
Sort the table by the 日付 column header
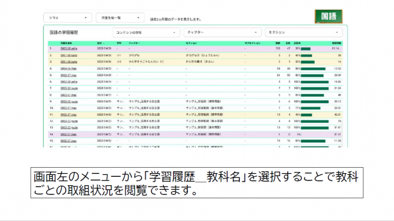click(x=101, y=43)
